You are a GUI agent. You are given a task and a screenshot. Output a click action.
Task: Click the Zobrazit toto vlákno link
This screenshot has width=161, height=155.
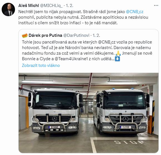pyautogui.click(x=41, y=66)
